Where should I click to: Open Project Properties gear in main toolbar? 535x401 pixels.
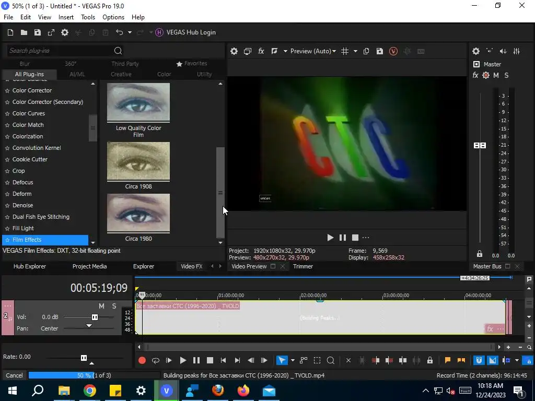coord(64,32)
